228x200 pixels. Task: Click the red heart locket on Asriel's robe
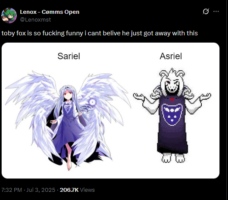(172, 100)
